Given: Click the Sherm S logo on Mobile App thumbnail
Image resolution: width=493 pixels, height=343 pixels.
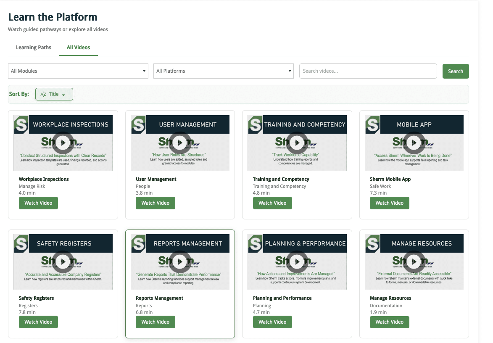Looking at the screenshot, I should click(x=372, y=124).
